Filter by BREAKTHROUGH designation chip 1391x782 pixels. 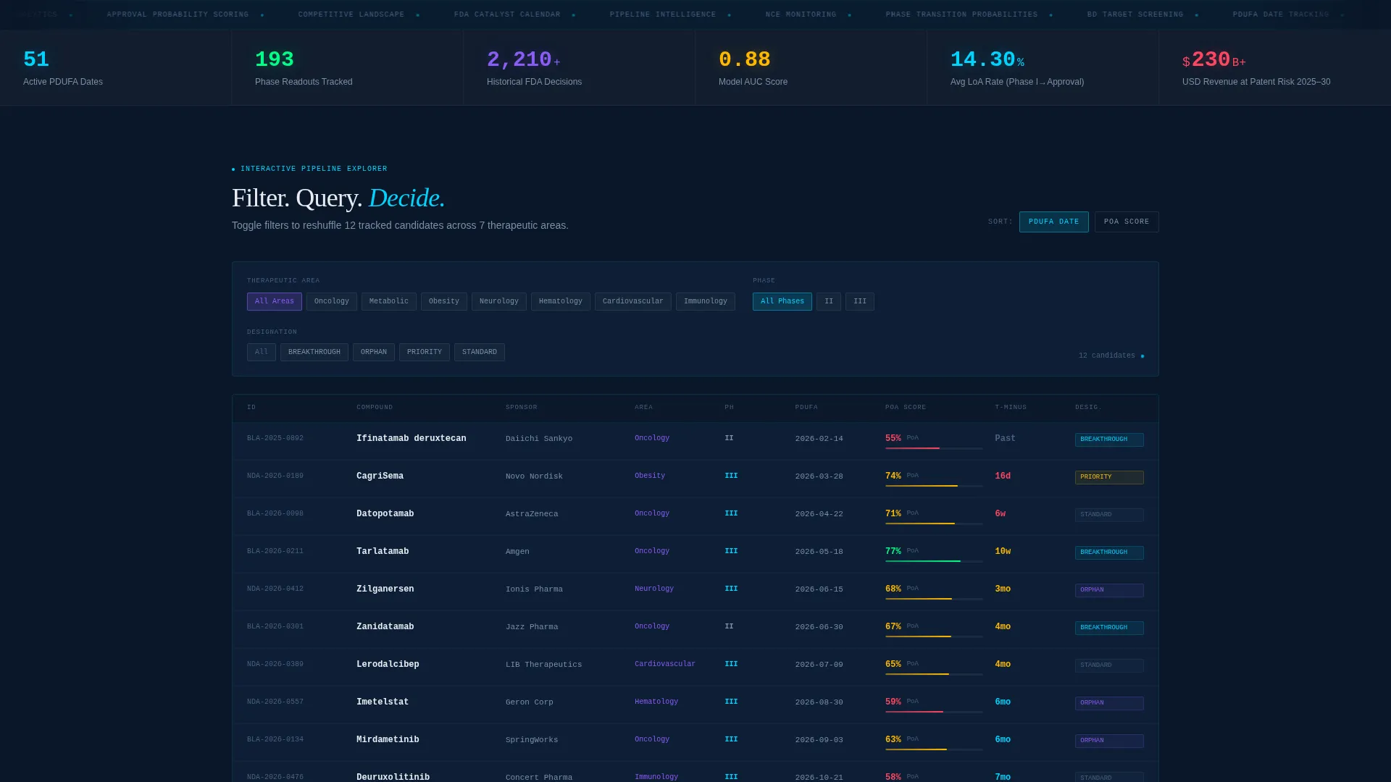coord(314,352)
